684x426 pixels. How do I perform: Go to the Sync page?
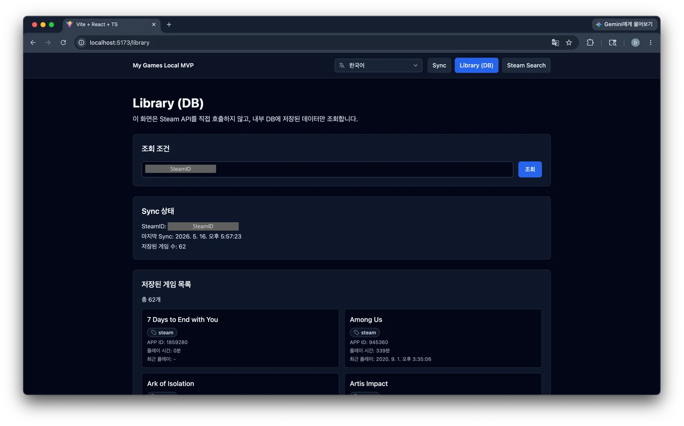439,65
